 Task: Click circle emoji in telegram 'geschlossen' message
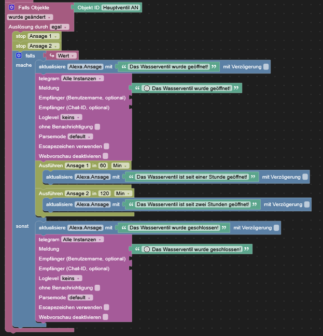147,249
